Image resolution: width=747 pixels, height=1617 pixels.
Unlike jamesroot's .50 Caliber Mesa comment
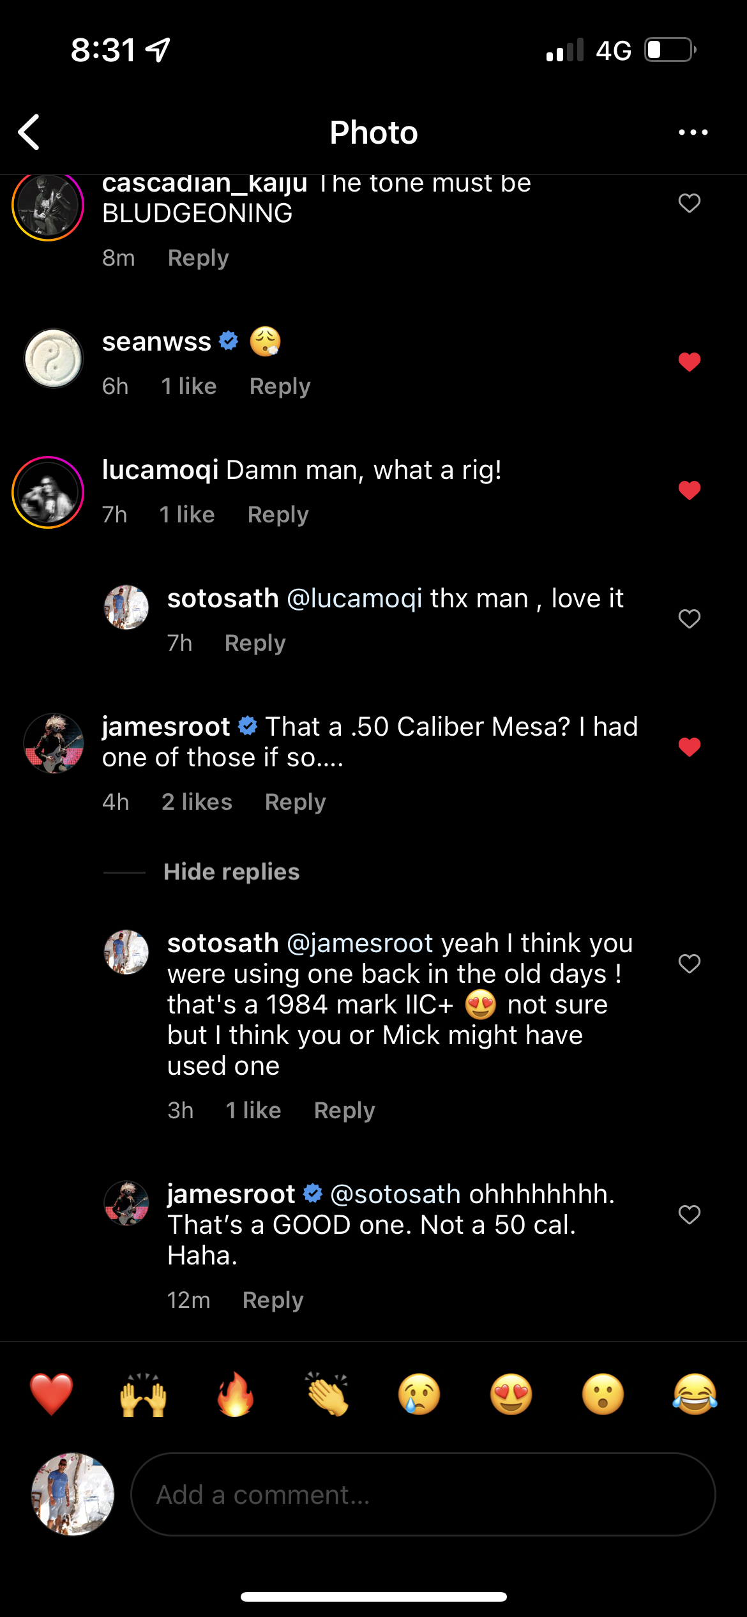point(689,747)
